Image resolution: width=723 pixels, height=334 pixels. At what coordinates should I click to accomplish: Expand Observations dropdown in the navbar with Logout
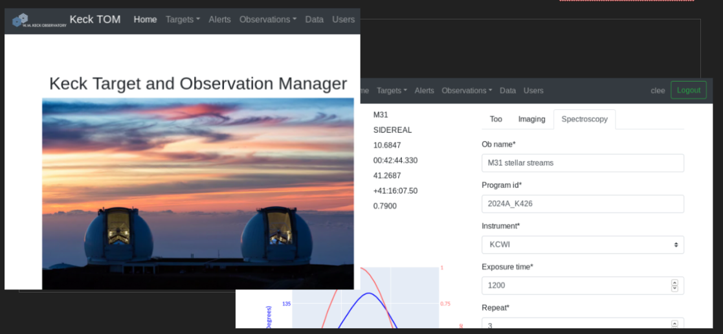pyautogui.click(x=467, y=91)
